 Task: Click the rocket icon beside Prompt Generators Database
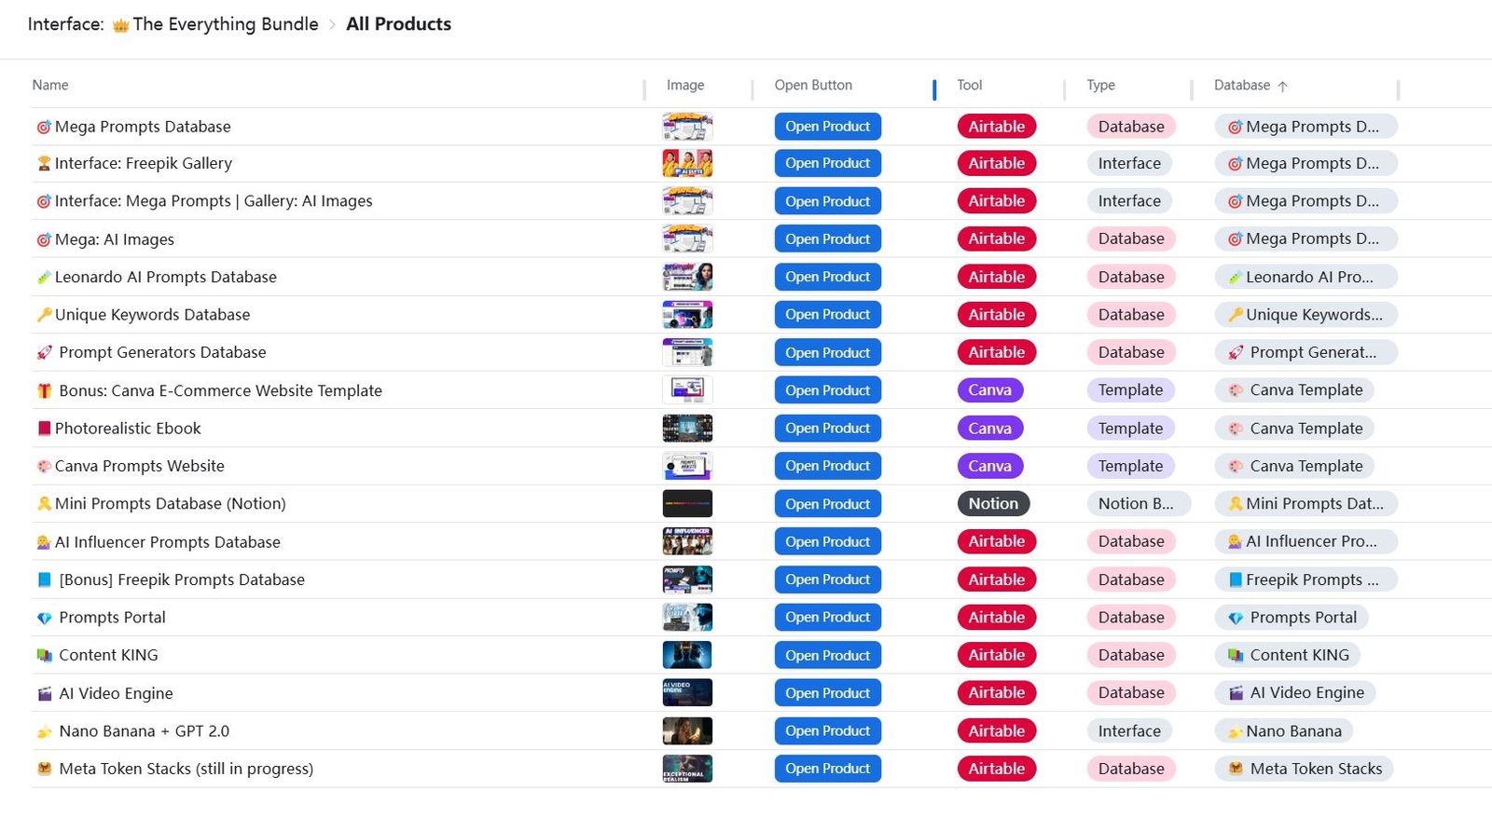pos(44,352)
